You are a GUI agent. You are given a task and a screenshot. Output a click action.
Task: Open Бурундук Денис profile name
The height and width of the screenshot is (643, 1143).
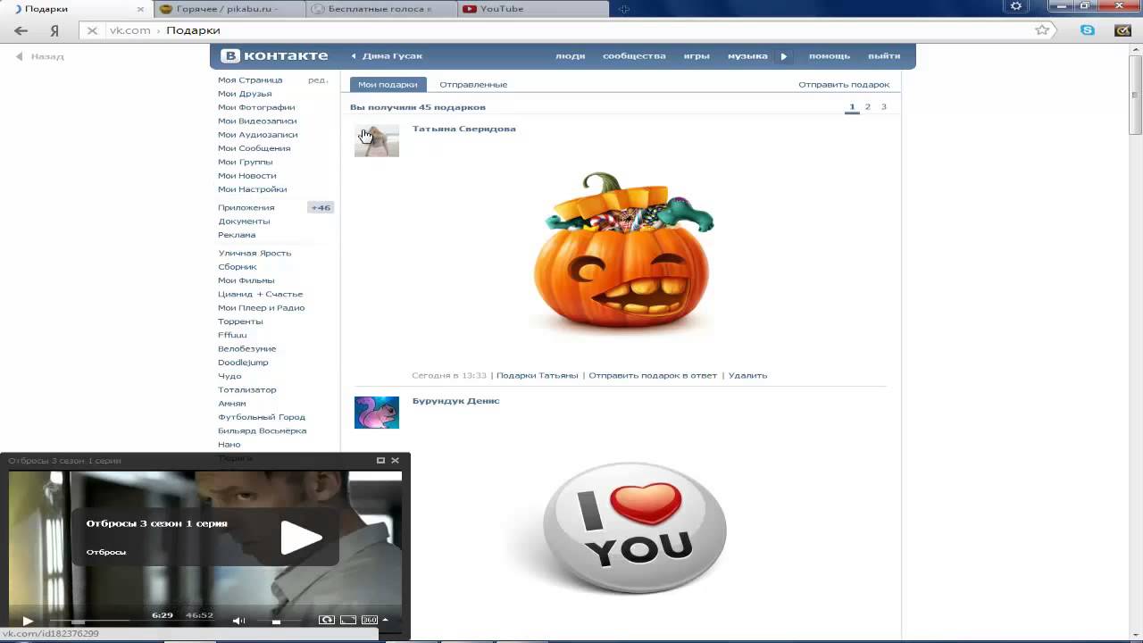[x=455, y=401]
